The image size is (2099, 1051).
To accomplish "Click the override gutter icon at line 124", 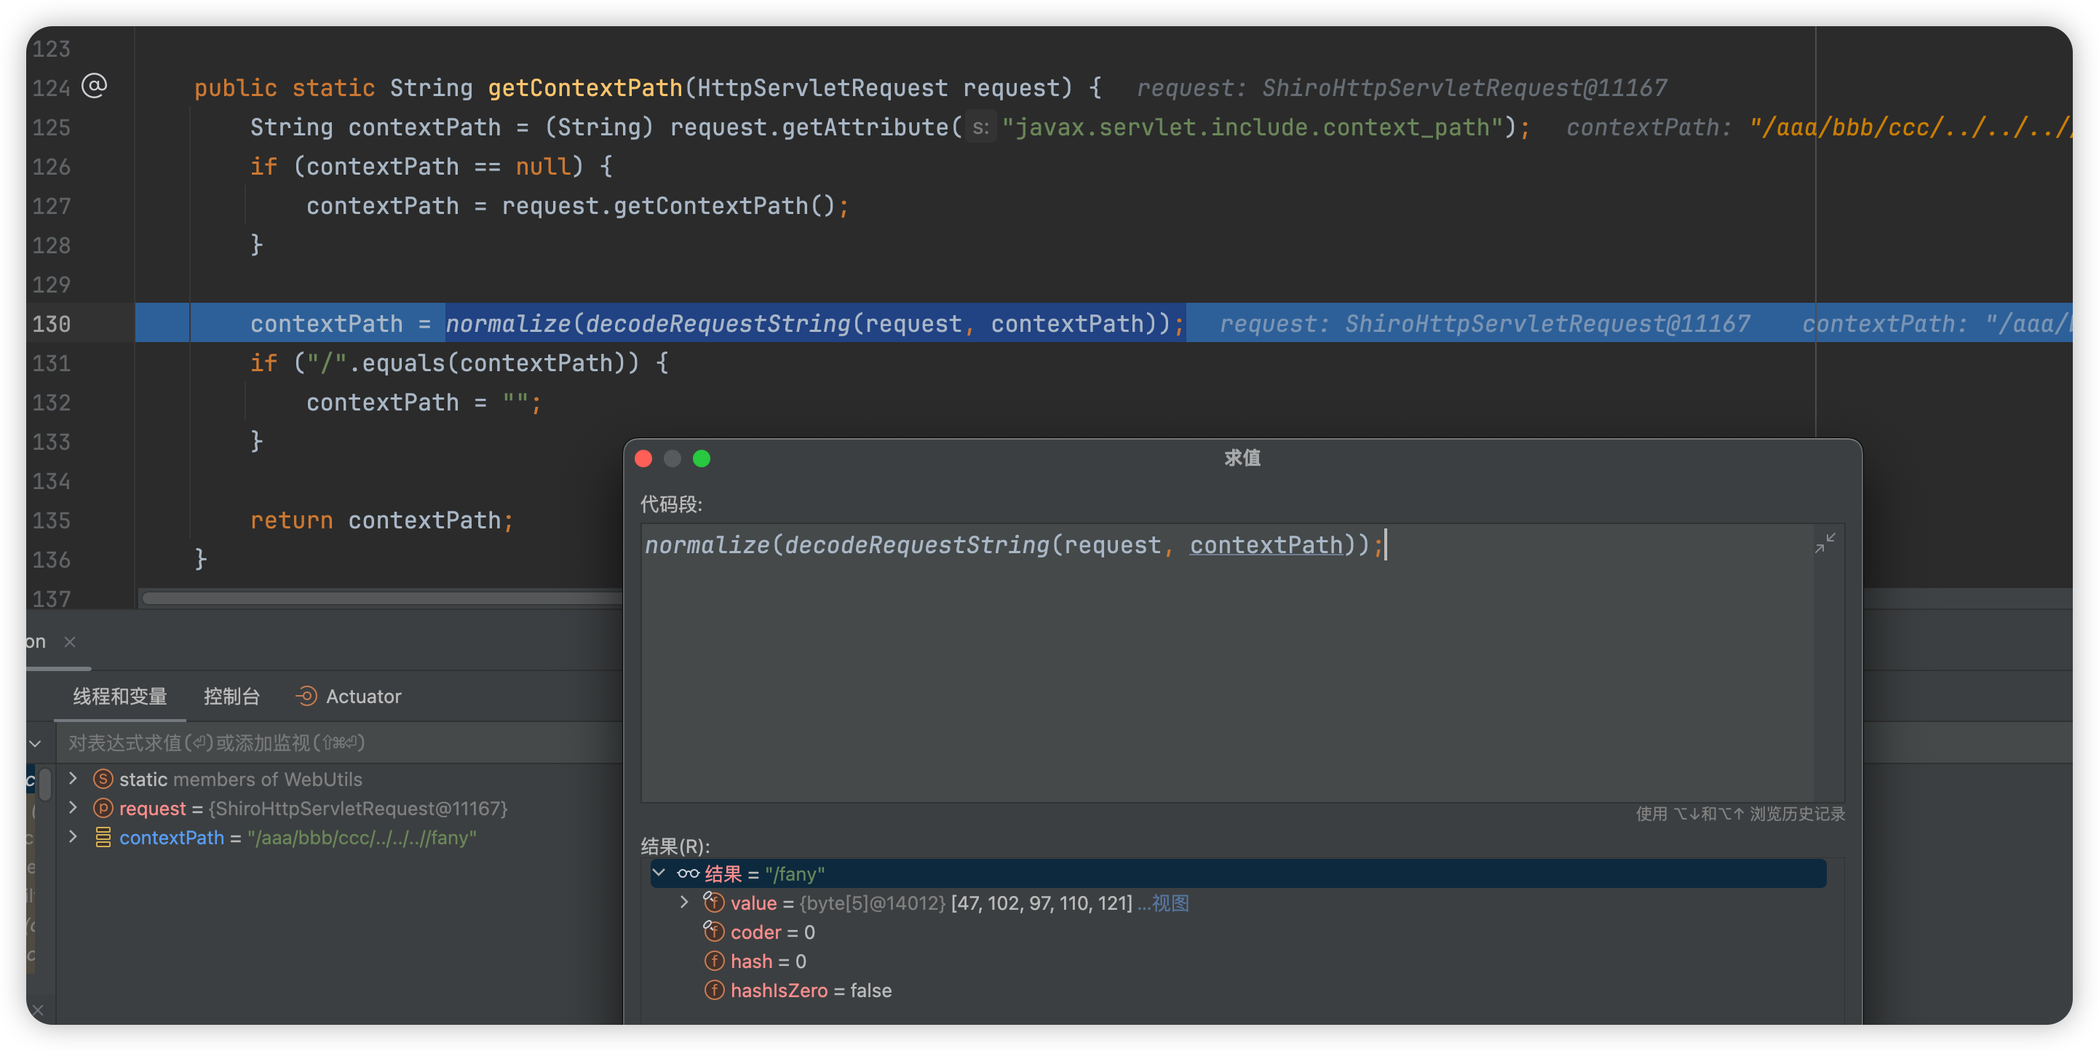I will (x=95, y=86).
